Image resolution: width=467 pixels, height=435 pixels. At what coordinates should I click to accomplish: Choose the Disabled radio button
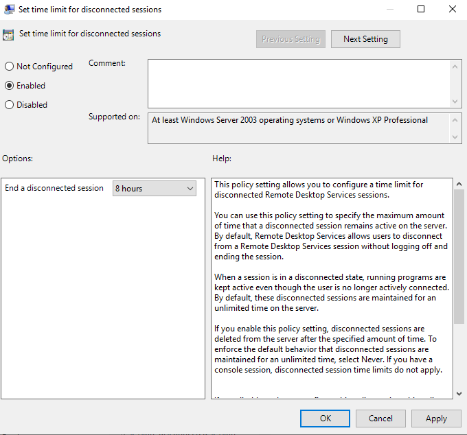pos(10,105)
